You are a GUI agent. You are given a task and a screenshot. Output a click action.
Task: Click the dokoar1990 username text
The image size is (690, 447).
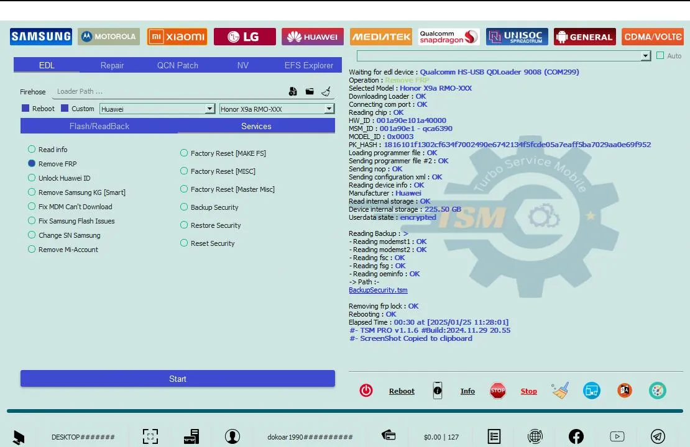pyautogui.click(x=310, y=437)
